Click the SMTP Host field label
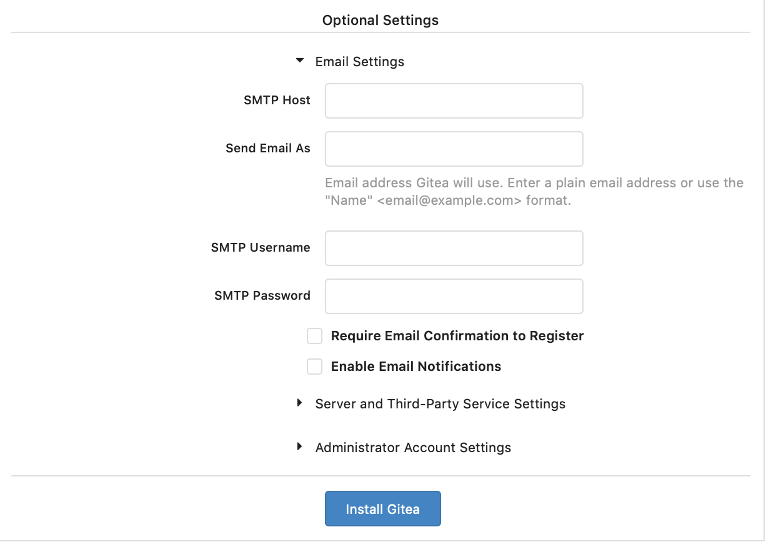This screenshot has height=547, width=771. [277, 101]
